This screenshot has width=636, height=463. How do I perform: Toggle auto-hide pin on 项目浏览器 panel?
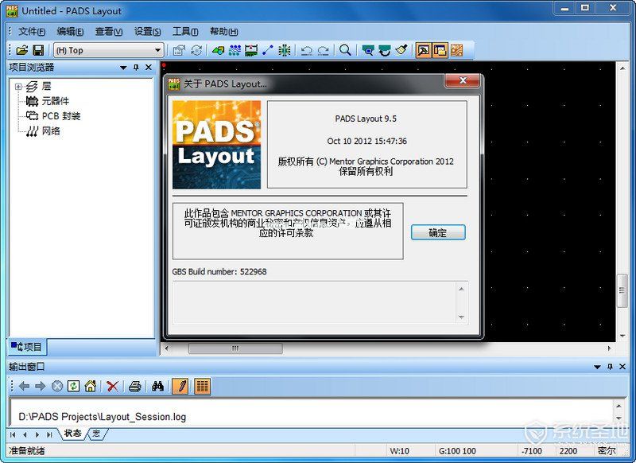tap(137, 67)
